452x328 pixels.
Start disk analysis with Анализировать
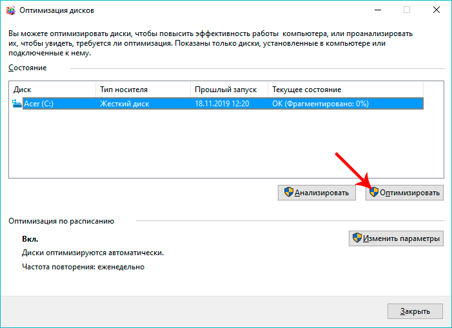click(x=317, y=193)
